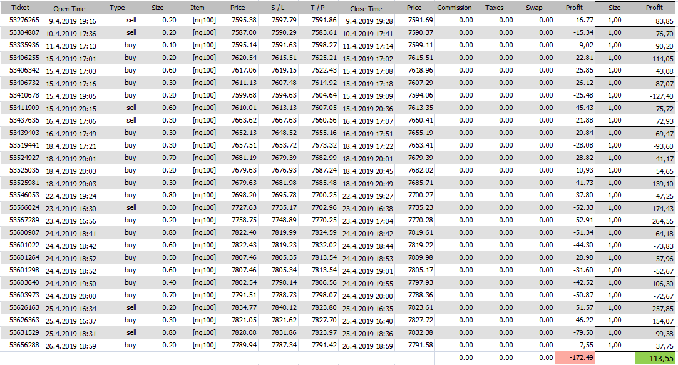
Task: Click the T / P column header
Action: [x=317, y=8]
